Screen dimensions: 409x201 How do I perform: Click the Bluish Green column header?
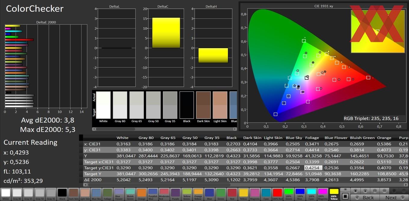(x=362, y=138)
